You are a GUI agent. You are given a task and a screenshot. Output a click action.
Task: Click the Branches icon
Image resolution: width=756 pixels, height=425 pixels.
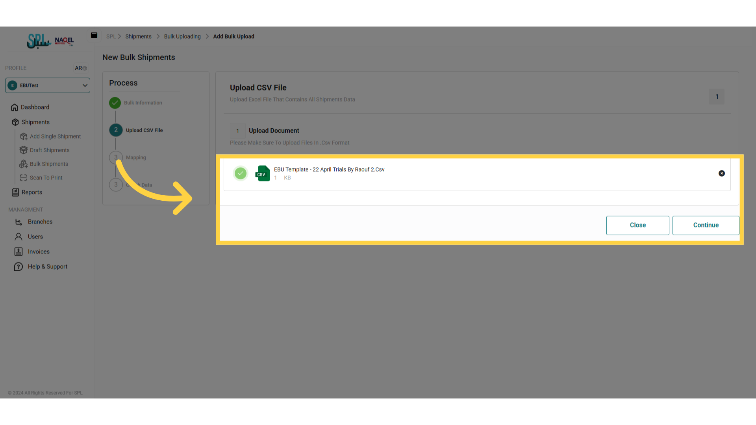(x=19, y=222)
